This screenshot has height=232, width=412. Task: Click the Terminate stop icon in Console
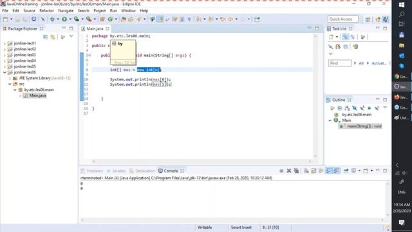[281, 171]
